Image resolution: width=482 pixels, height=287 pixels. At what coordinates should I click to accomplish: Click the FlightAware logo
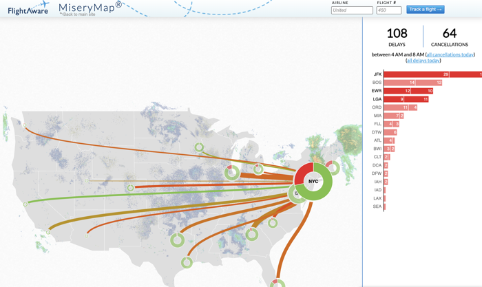(28, 8)
